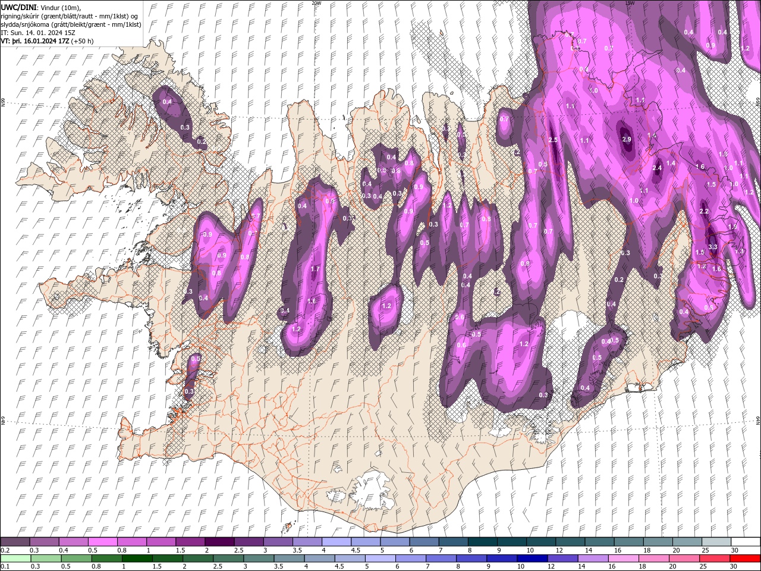
Task: Click the dark mauve 0.2 swatch in snow legend
Action: pyautogui.click(x=15, y=541)
